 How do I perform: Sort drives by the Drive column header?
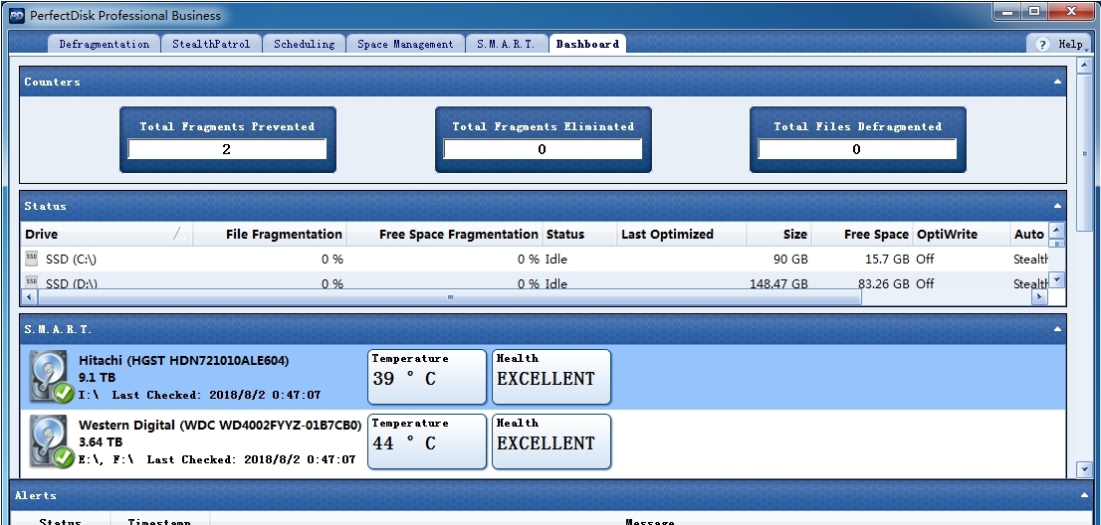107,234
